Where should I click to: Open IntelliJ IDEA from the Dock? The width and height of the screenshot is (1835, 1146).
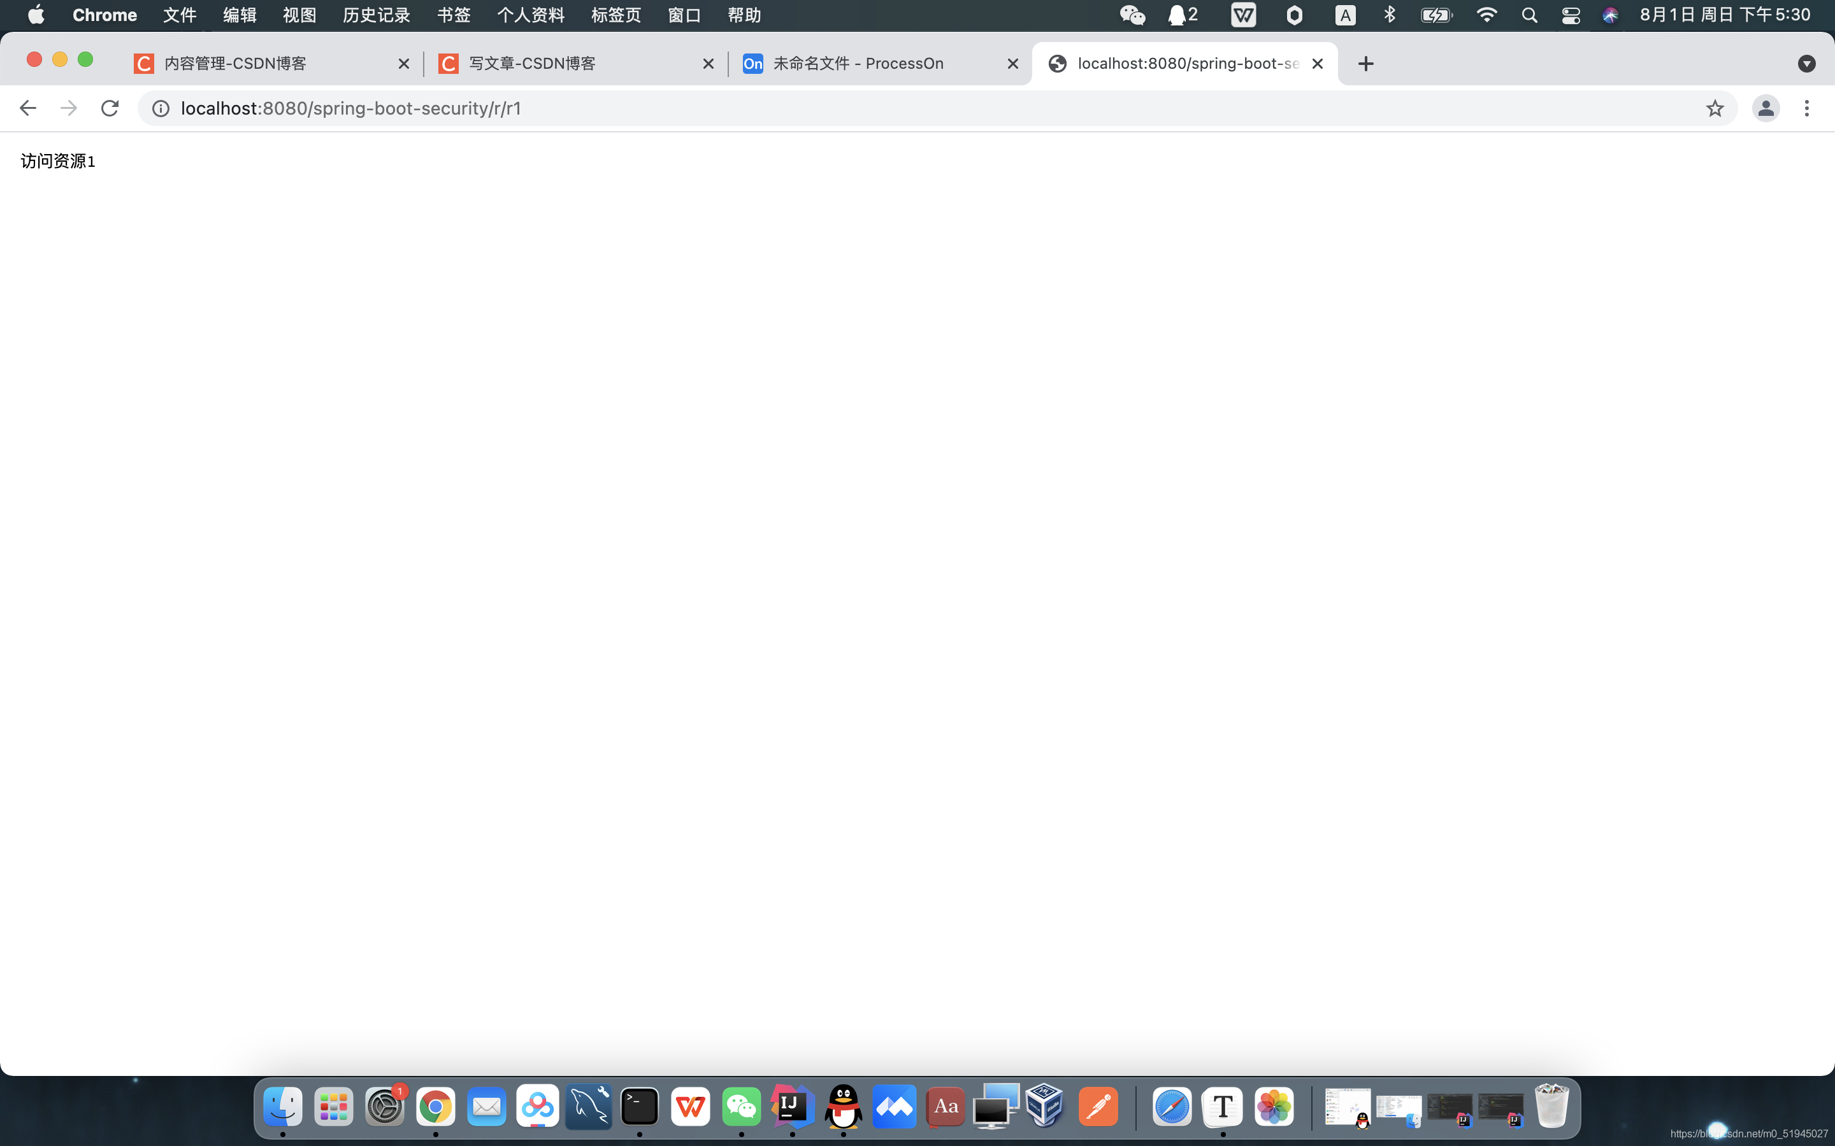tap(793, 1107)
